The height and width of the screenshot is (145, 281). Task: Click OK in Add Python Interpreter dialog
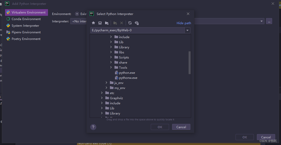tap(245, 137)
